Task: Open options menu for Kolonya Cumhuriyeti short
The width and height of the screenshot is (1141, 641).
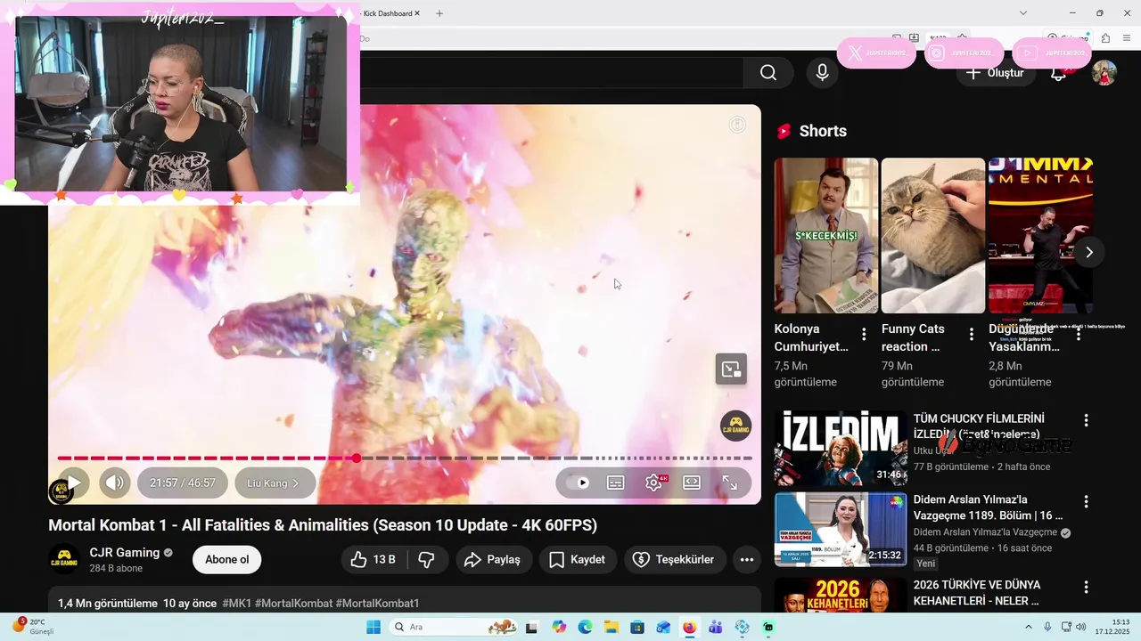Action: tap(864, 334)
